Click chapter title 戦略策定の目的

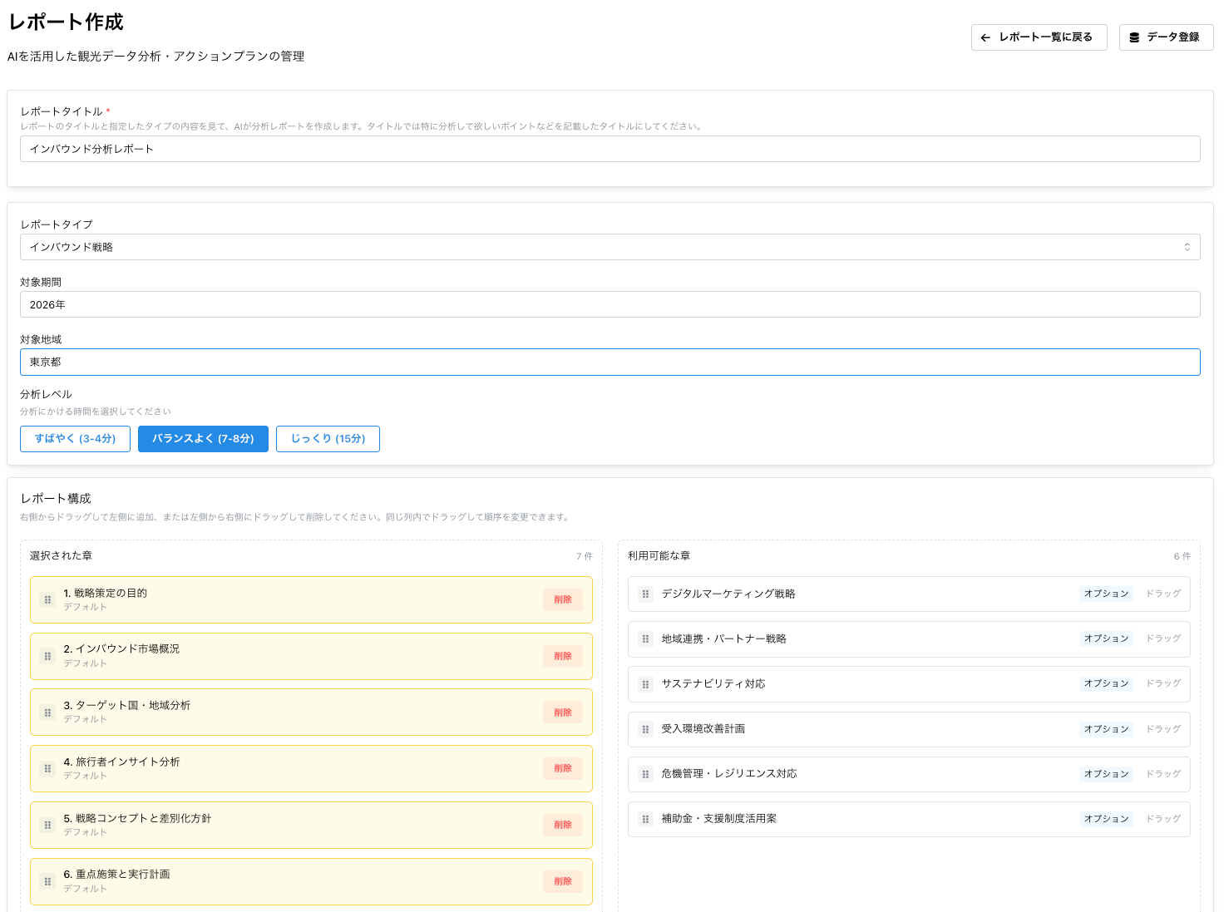(106, 593)
